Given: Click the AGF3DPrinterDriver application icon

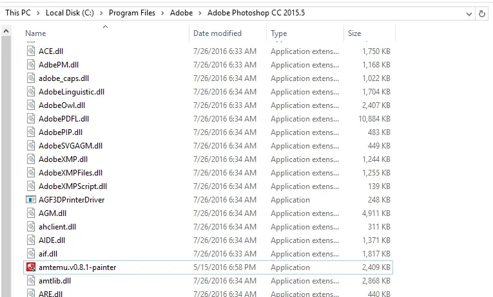Looking at the screenshot, I should coord(31,199).
